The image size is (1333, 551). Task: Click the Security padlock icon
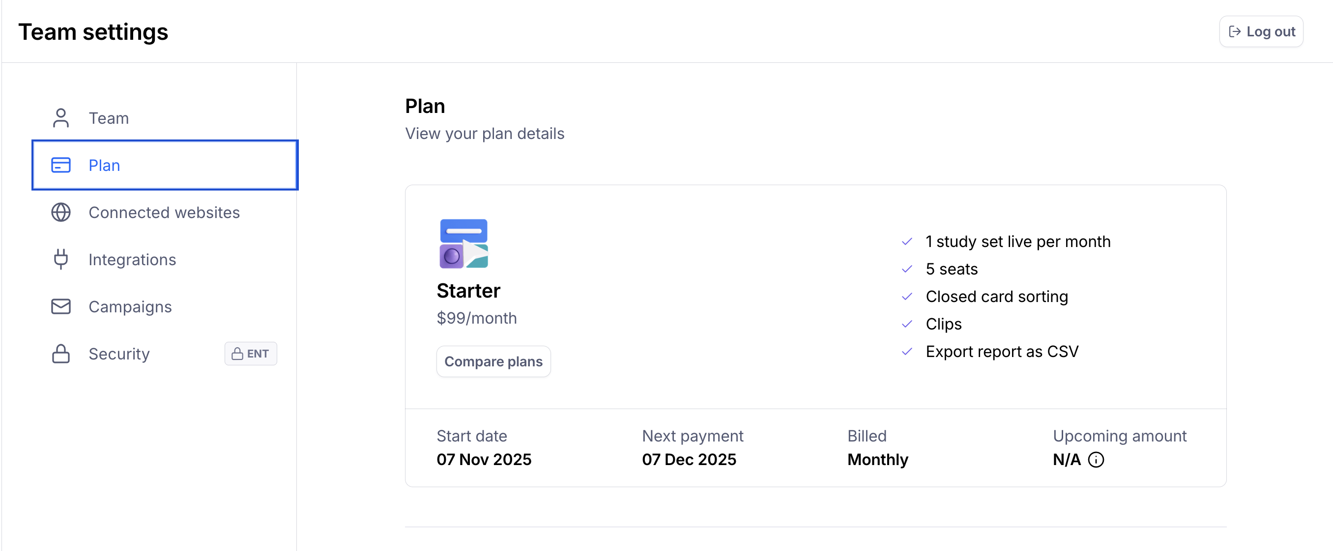click(60, 354)
